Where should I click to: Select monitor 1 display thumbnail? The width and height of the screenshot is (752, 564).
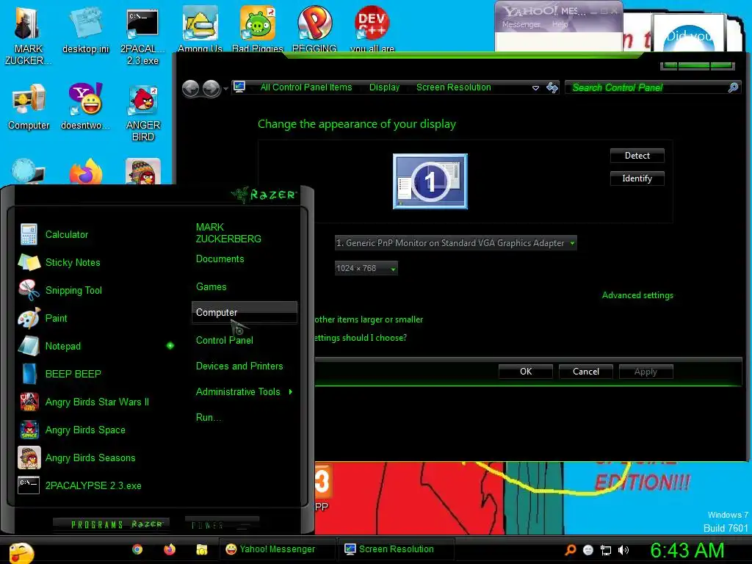pyautogui.click(x=430, y=181)
